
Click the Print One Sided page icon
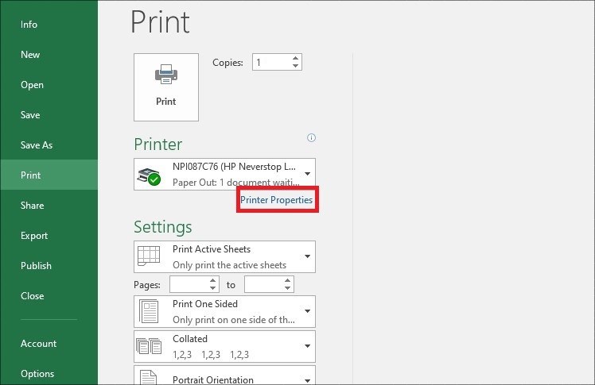coord(149,311)
